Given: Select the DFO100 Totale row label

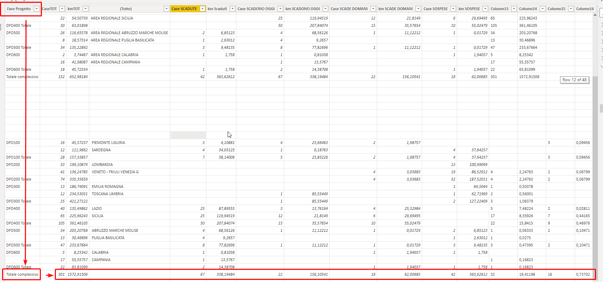Looking at the screenshot, I should 22,157.
